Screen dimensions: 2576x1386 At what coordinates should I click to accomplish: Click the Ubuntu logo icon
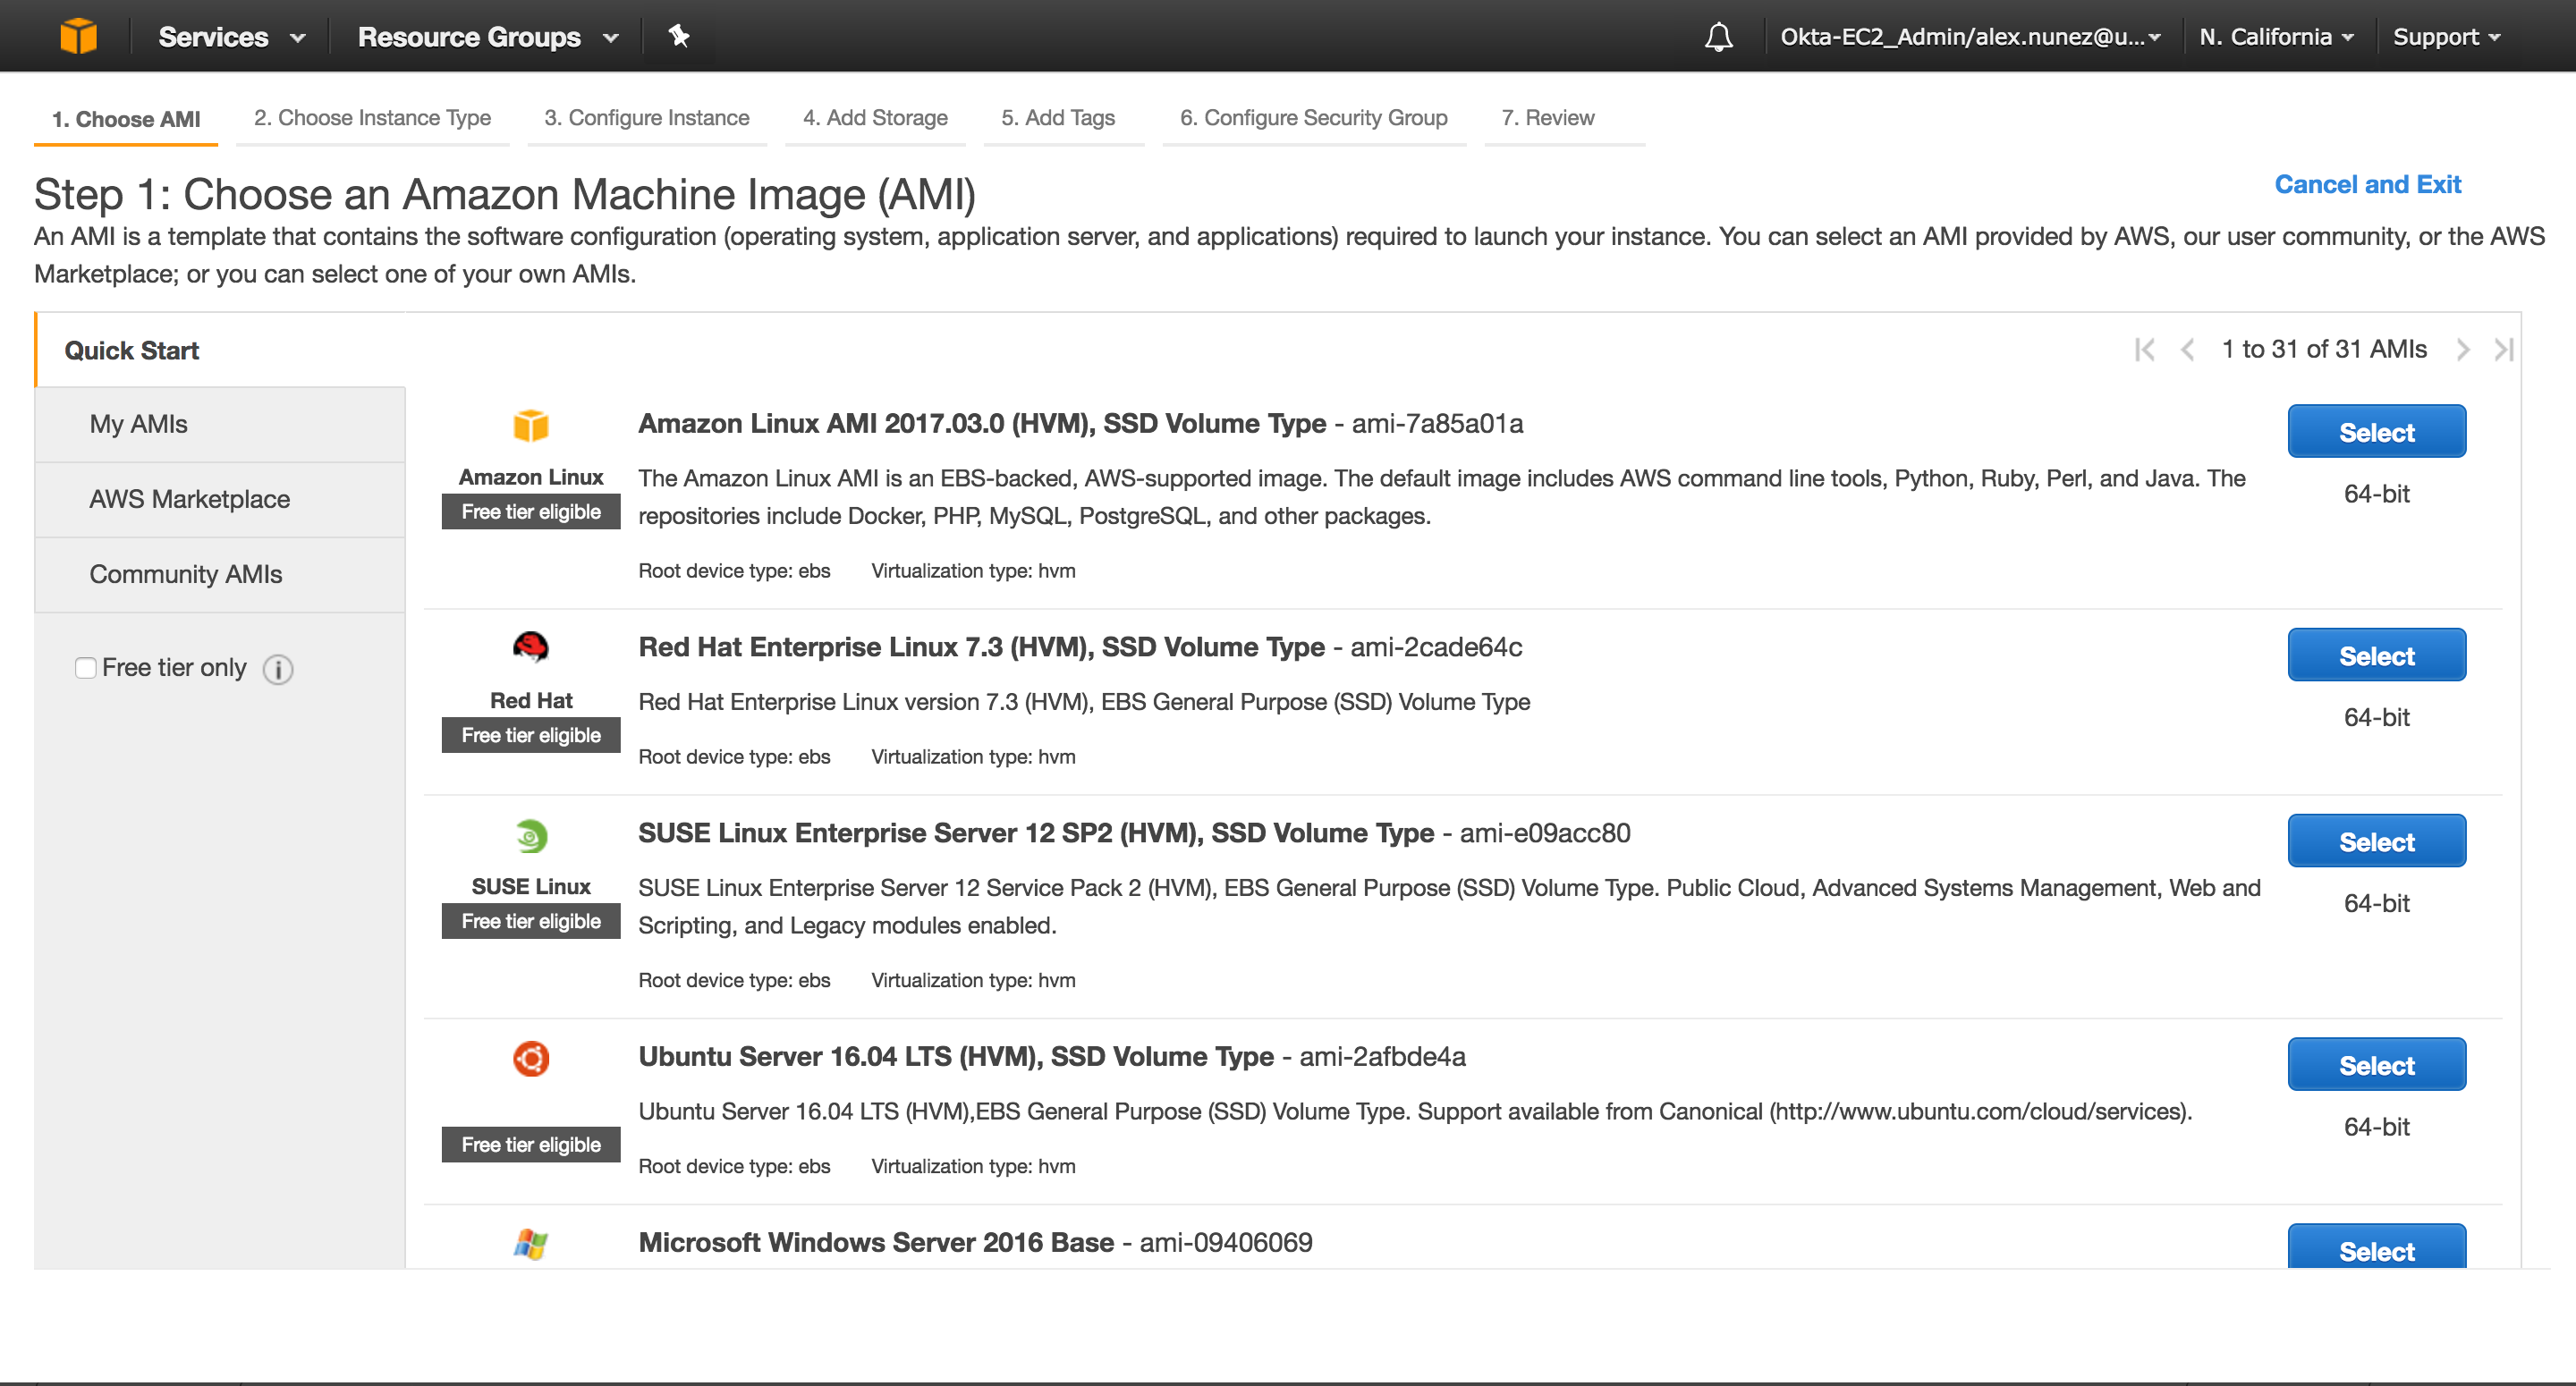[x=531, y=1058]
